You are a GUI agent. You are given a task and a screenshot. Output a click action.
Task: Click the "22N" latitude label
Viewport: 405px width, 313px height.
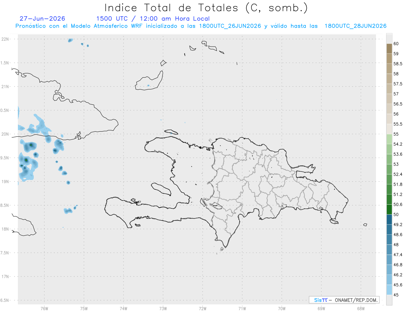(x=6, y=39)
